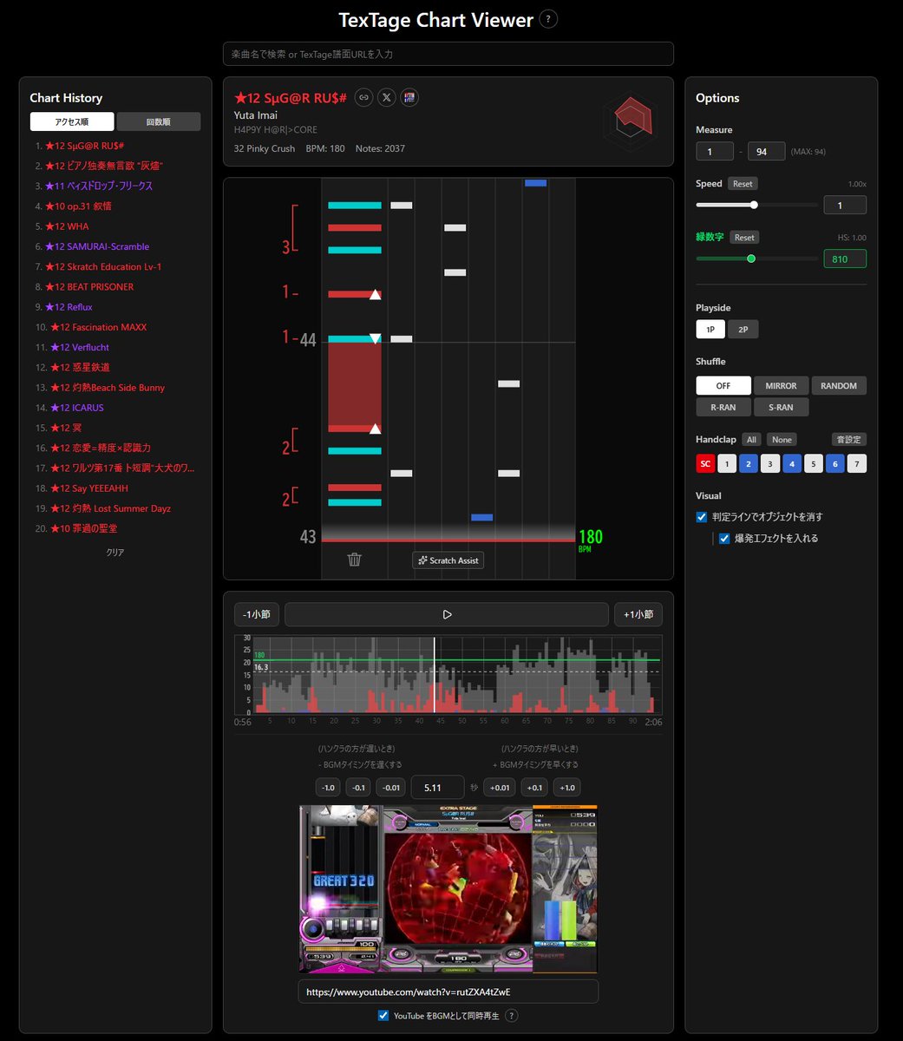The width and height of the screenshot is (903, 1041).
Task: Activate the Scratch Assist button
Action: tap(448, 560)
